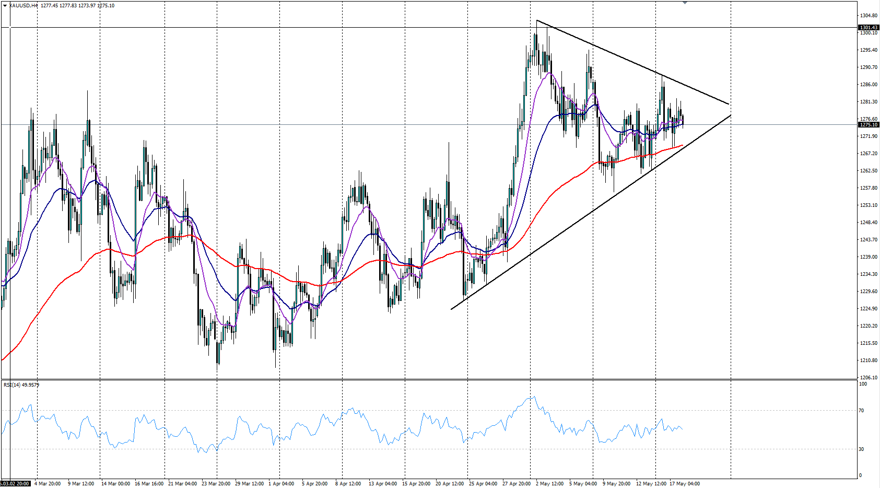Click the 1267.20 price scale label
Image resolution: width=880 pixels, height=488 pixels.
869,154
